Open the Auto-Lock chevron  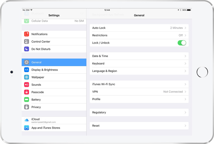click(x=185, y=28)
